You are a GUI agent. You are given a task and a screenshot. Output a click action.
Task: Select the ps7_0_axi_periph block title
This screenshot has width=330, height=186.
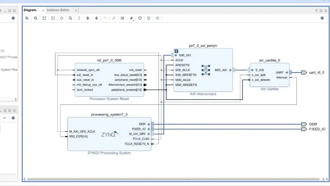pos(203,46)
